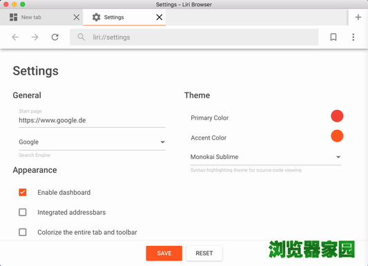The height and width of the screenshot is (266, 368).
Task: Click the search magnifier icon in address bar
Action: pyautogui.click(x=81, y=37)
